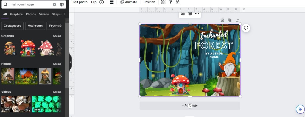
Task: Click the Animate circles icon
Action: pyautogui.click(x=122, y=2)
